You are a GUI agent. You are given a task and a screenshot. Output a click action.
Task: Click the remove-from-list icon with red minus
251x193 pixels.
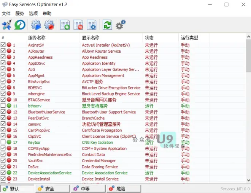point(78,25)
